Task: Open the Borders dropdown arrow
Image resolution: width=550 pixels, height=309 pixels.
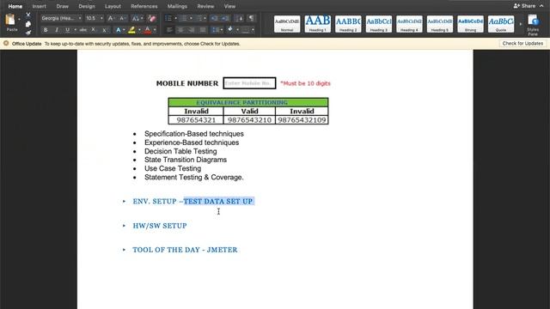Action: (x=253, y=30)
